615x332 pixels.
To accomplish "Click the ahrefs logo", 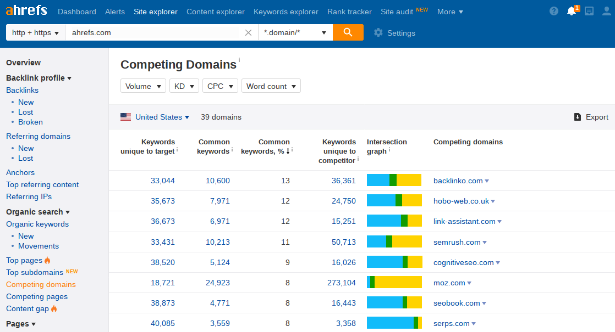I will (26, 10).
